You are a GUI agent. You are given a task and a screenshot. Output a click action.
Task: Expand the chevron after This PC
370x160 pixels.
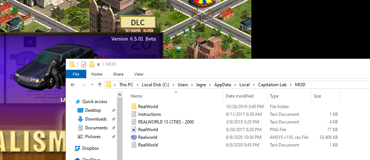coord(137,85)
